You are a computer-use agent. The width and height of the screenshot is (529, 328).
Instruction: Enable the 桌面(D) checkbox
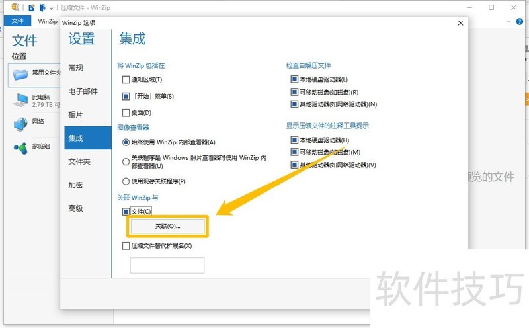[x=126, y=112]
